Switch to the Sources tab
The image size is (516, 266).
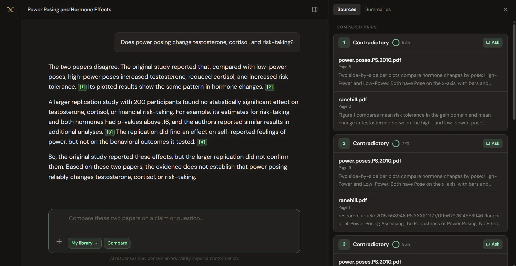tap(347, 9)
